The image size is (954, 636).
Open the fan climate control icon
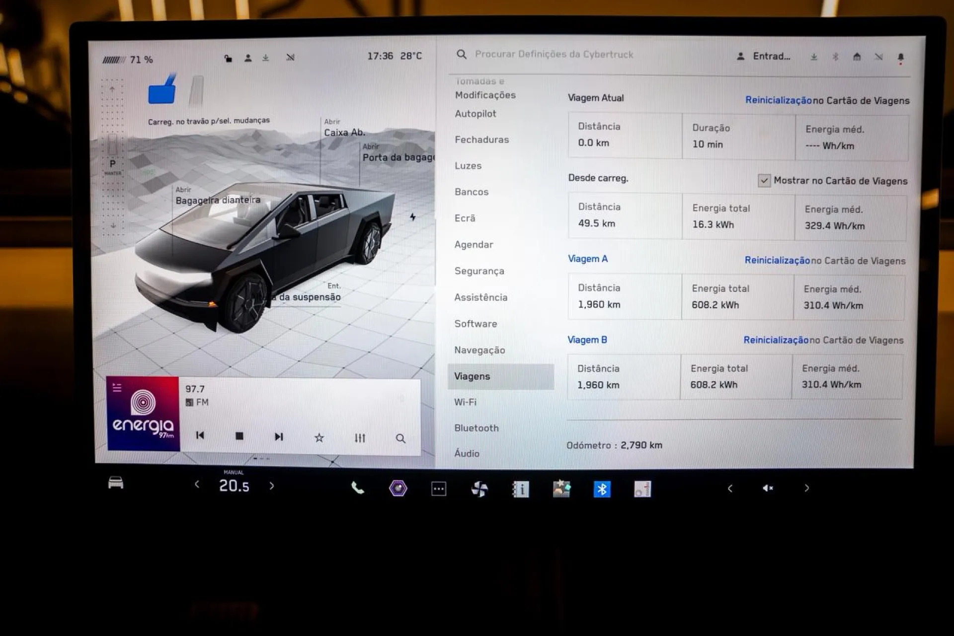click(x=479, y=490)
